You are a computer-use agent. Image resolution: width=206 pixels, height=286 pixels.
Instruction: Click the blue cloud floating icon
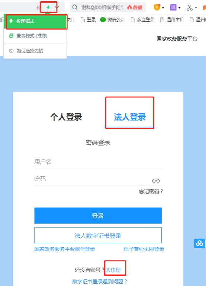[x=199, y=243]
